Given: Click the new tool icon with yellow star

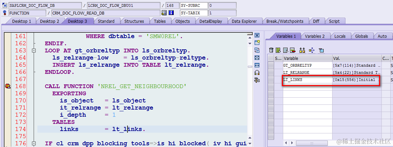Looking at the screenshot, I should pyautogui.click(x=257, y=43).
